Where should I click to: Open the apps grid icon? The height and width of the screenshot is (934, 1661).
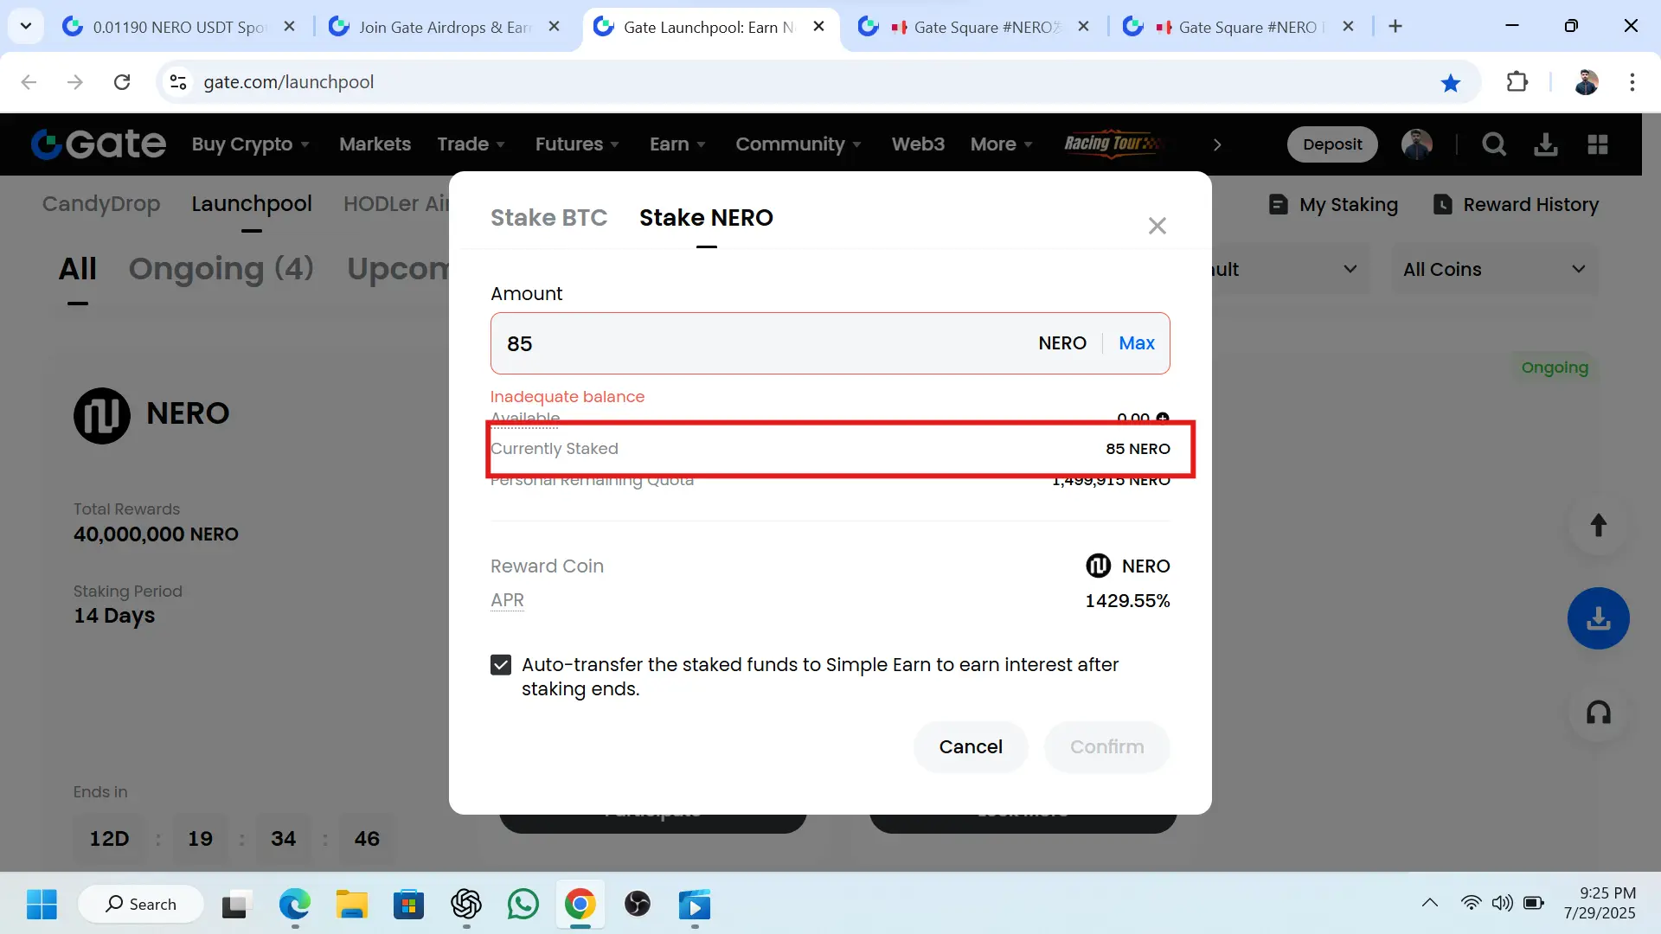point(1598,144)
